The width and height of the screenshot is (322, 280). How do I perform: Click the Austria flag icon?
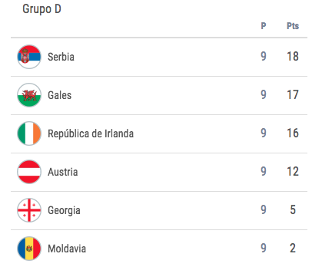29,172
